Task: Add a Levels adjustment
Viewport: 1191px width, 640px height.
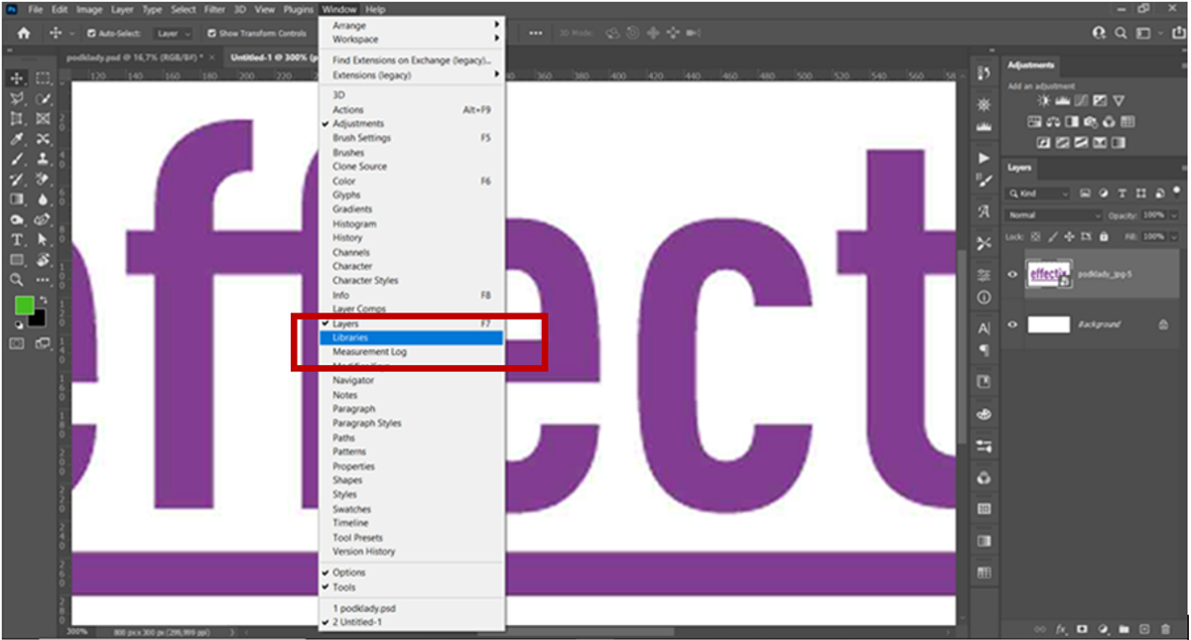Action: point(1062,101)
